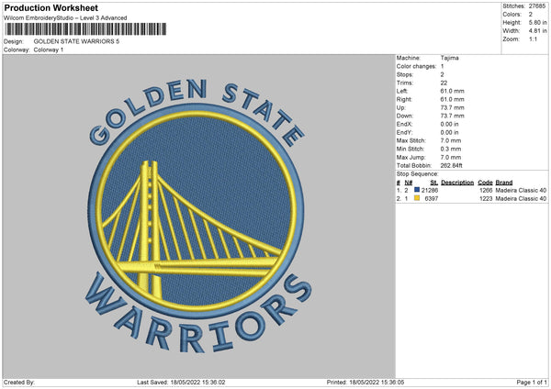Click the yellow thread color swatch

(417, 198)
